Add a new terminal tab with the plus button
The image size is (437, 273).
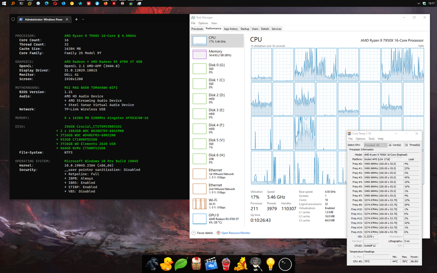(76, 19)
